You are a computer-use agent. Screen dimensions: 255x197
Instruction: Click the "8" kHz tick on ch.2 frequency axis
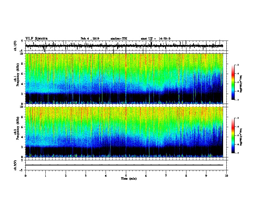click(23, 117)
